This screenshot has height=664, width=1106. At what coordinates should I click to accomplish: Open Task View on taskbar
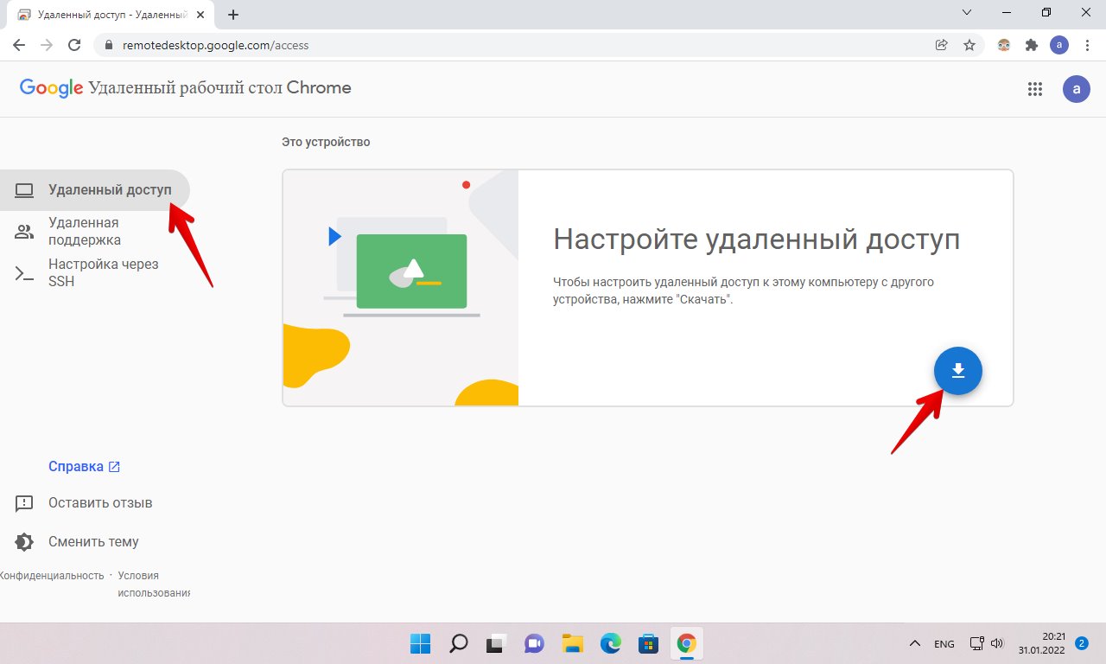coord(495,643)
